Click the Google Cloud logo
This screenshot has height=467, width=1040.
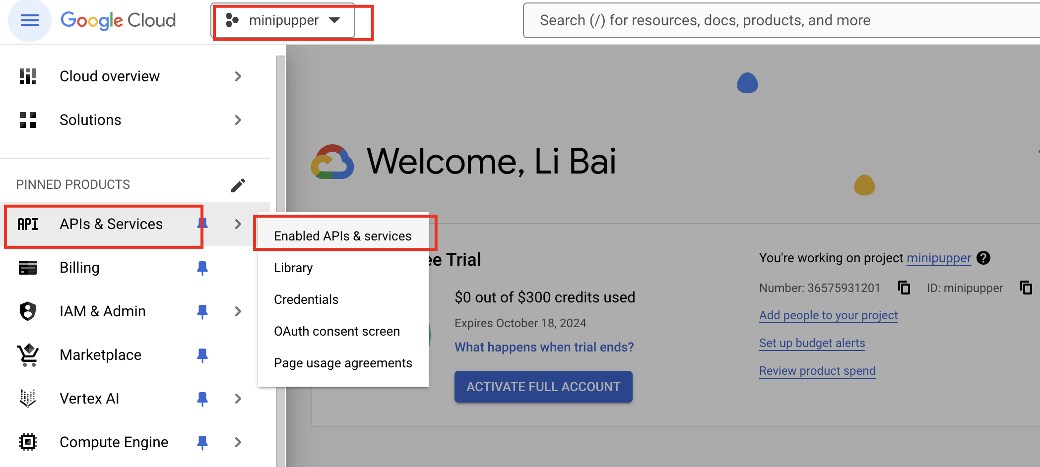tap(118, 20)
